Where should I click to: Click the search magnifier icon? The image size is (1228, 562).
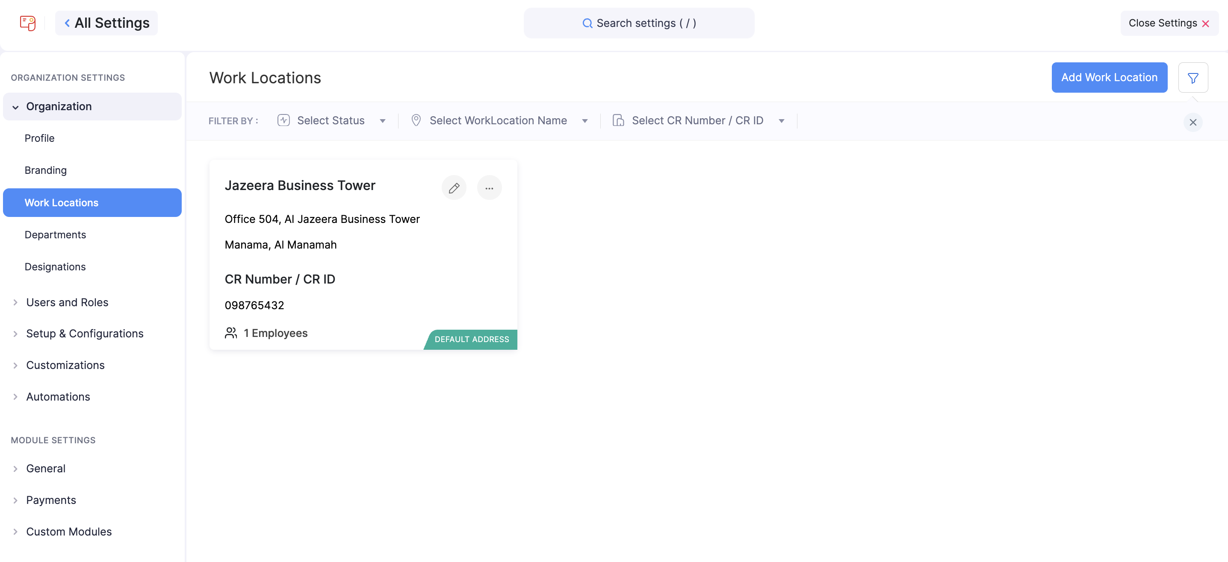(587, 23)
